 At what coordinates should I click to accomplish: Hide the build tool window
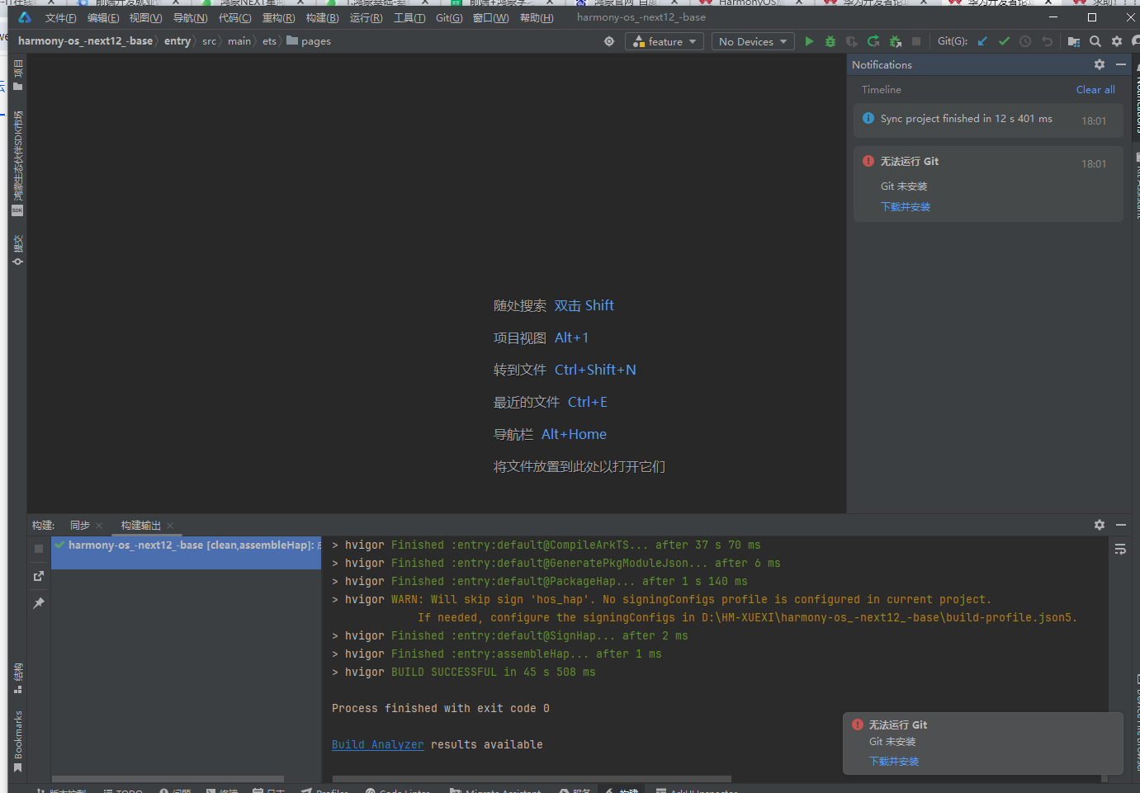pyautogui.click(x=1121, y=525)
